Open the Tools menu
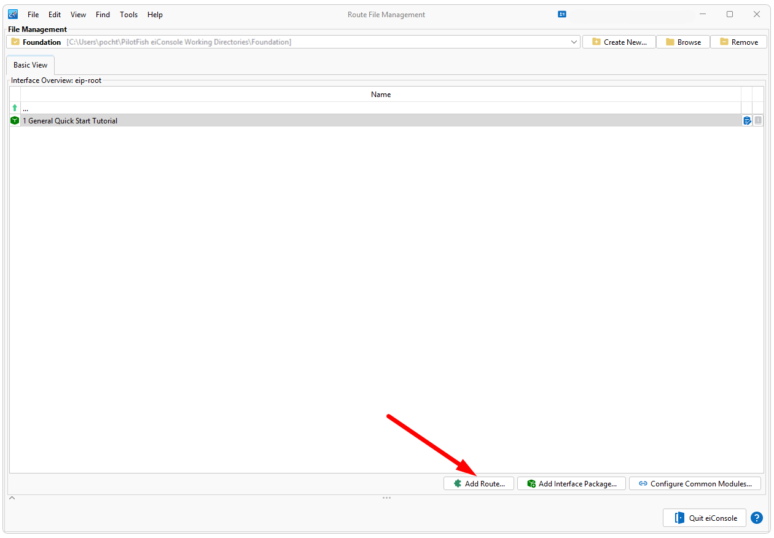 coord(129,15)
